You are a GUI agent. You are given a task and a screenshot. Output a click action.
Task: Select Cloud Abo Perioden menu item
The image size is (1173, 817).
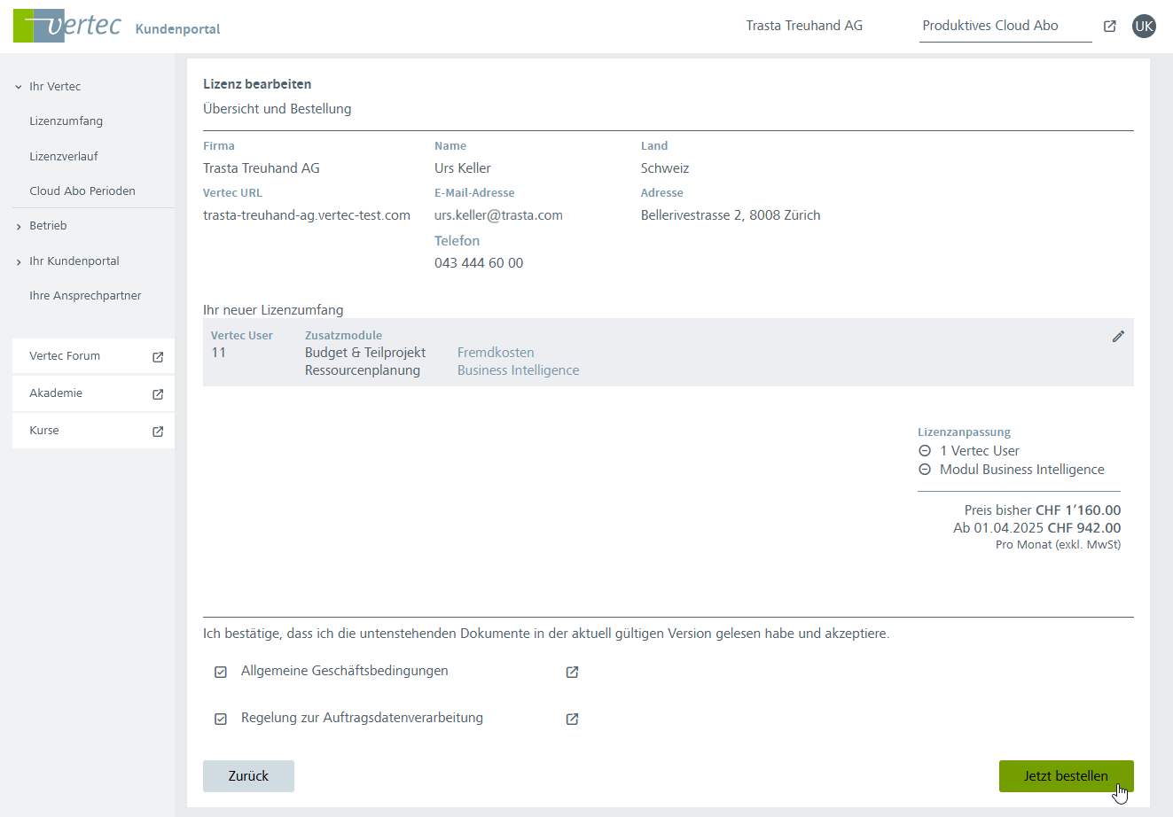(x=82, y=191)
